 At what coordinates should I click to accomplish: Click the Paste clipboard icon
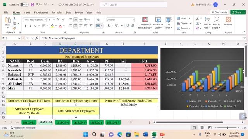(8, 20)
